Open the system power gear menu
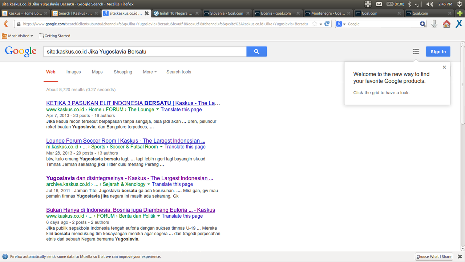This screenshot has width=465, height=262. point(459,4)
